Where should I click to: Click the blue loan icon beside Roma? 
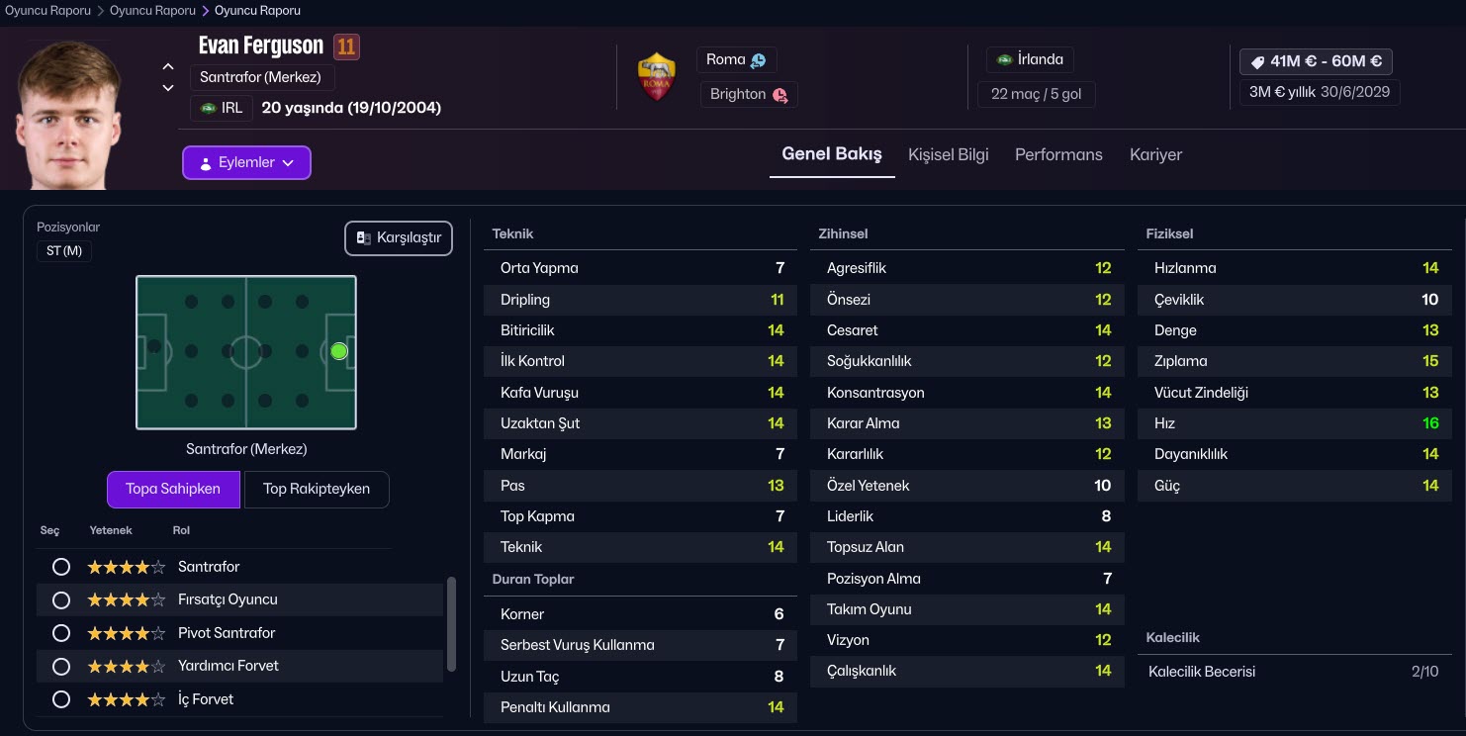[759, 60]
